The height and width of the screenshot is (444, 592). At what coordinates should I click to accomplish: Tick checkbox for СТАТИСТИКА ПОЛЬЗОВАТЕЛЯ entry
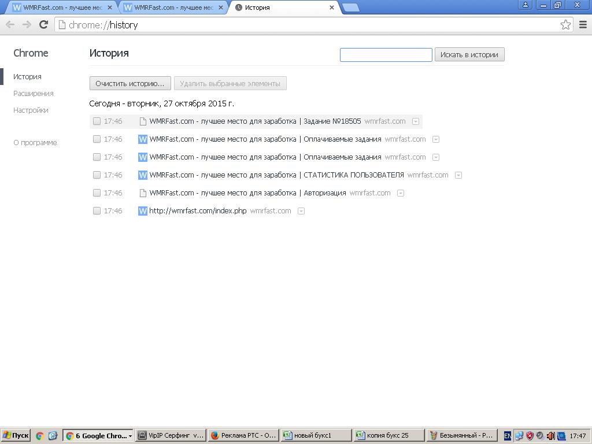[x=97, y=175]
